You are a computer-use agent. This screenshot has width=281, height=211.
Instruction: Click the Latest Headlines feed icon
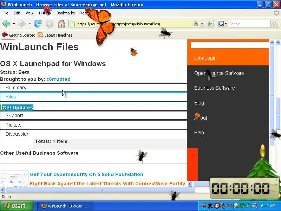[x=40, y=35]
